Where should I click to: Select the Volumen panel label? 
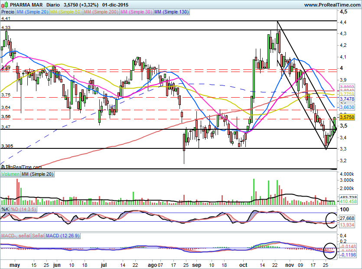(x=10, y=174)
